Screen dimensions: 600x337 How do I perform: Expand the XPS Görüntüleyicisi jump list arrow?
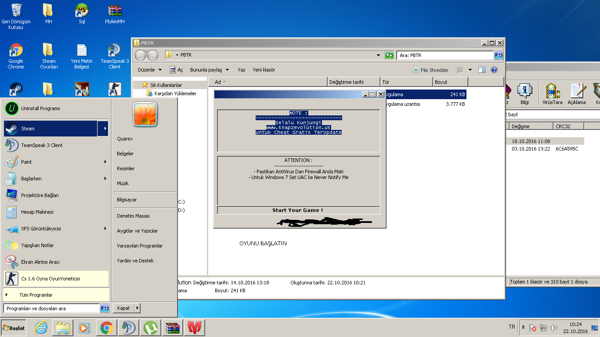pyautogui.click(x=105, y=229)
